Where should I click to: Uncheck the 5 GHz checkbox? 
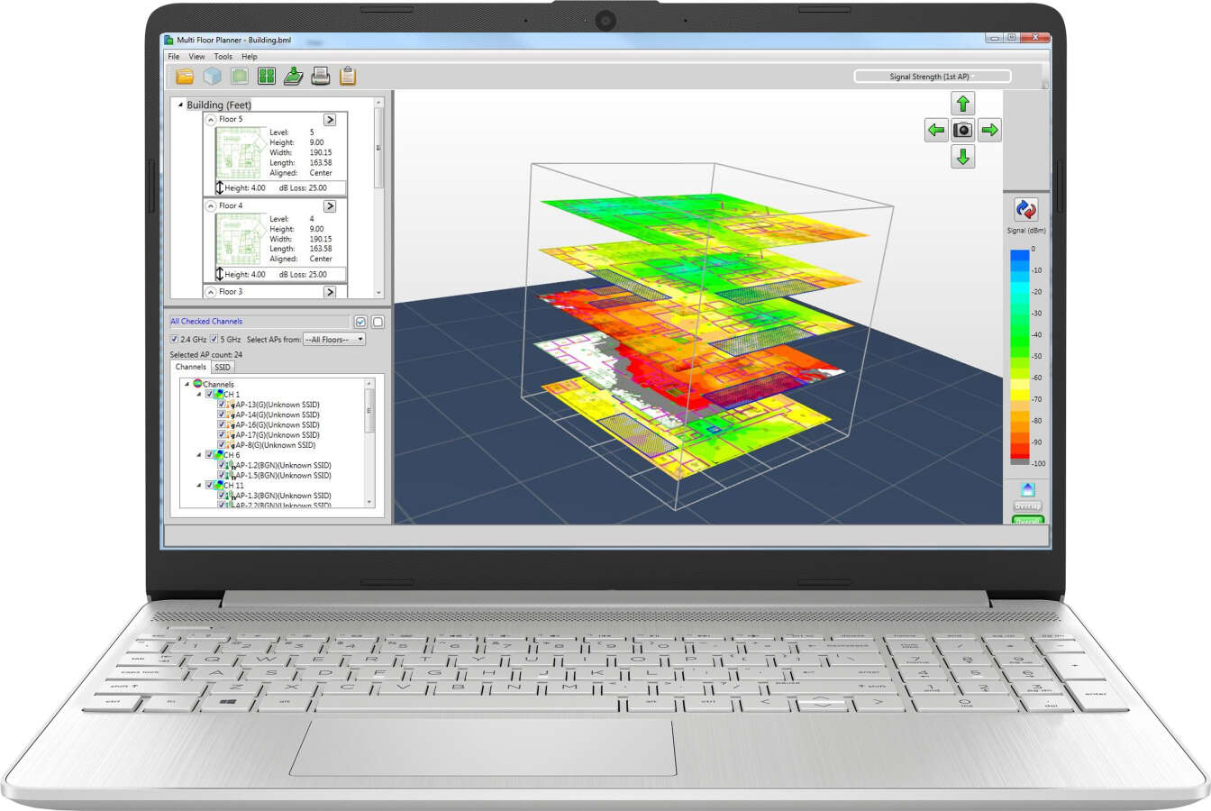click(x=214, y=340)
